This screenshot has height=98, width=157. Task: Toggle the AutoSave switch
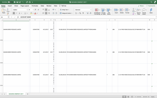10,2
